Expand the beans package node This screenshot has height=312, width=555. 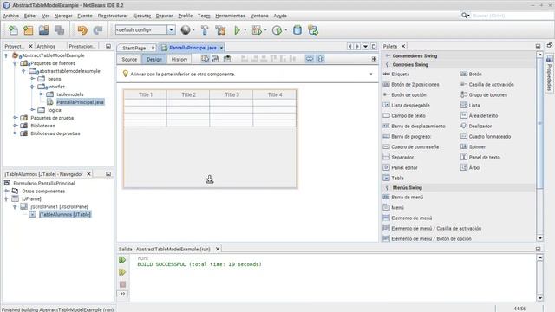33,79
